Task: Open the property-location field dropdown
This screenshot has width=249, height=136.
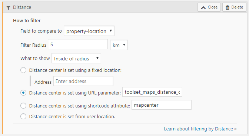Action: pyautogui.click(x=89, y=31)
